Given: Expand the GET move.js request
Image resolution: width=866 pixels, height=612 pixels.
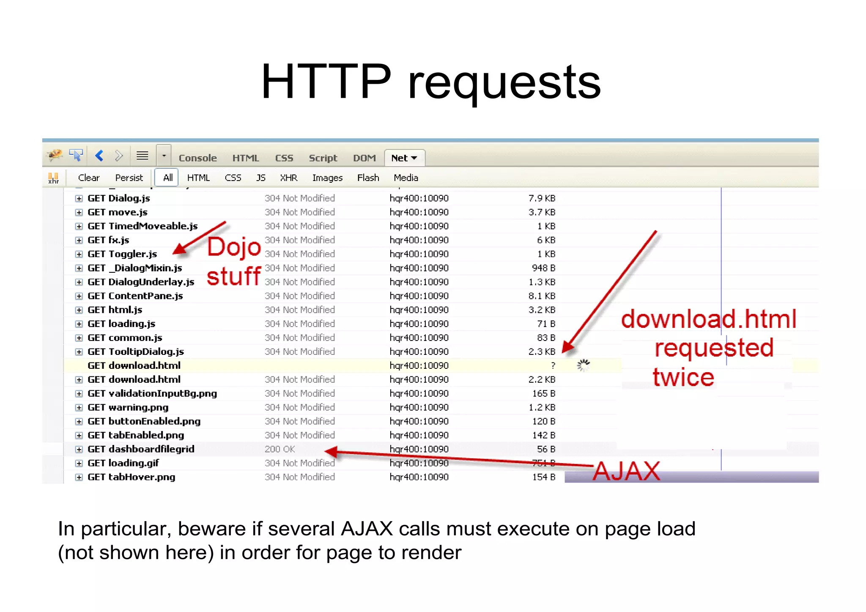Looking at the screenshot, I should pyautogui.click(x=79, y=212).
